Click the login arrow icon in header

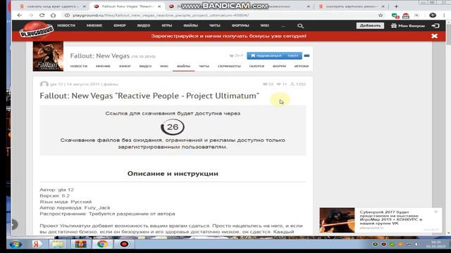click(x=435, y=26)
